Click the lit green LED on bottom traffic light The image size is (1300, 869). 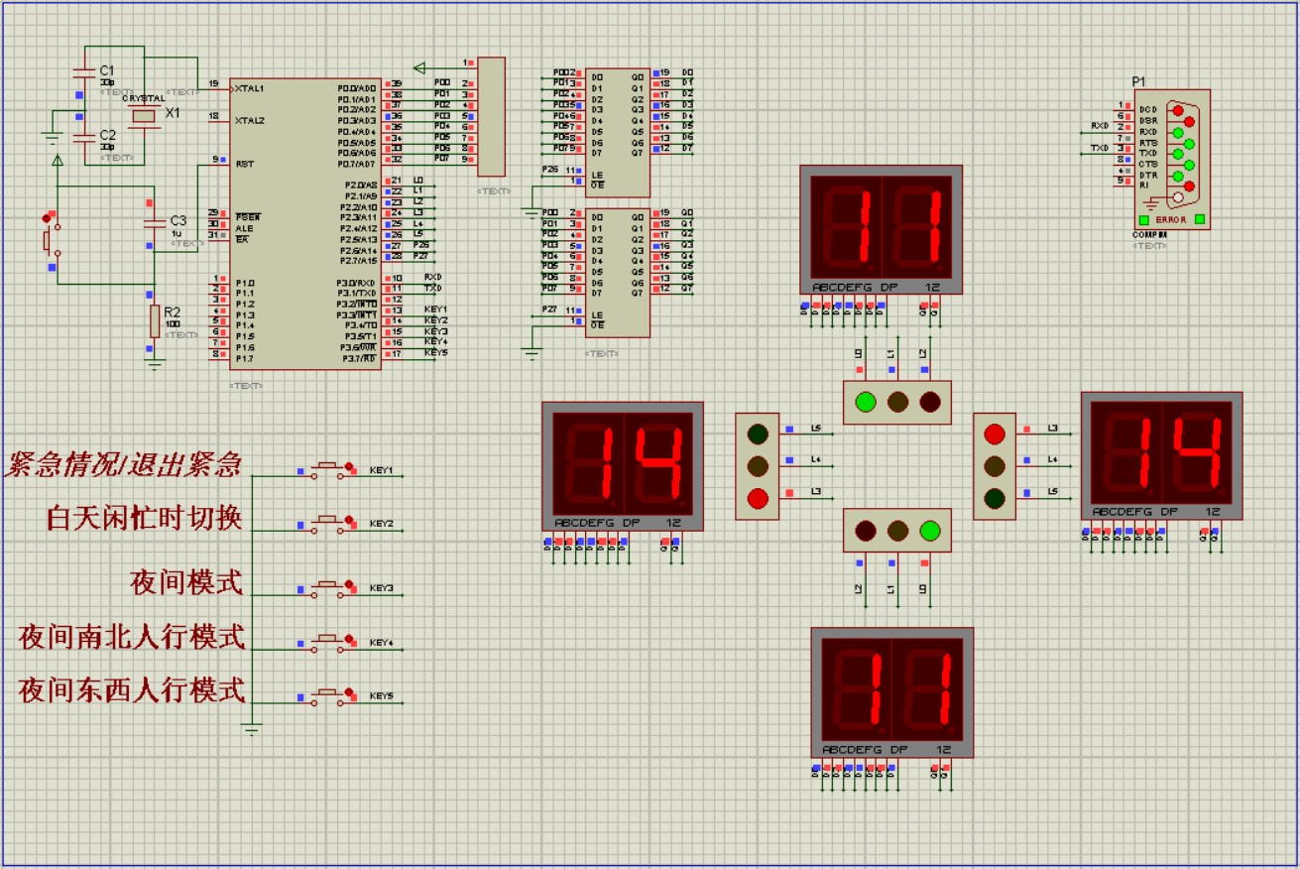point(929,531)
